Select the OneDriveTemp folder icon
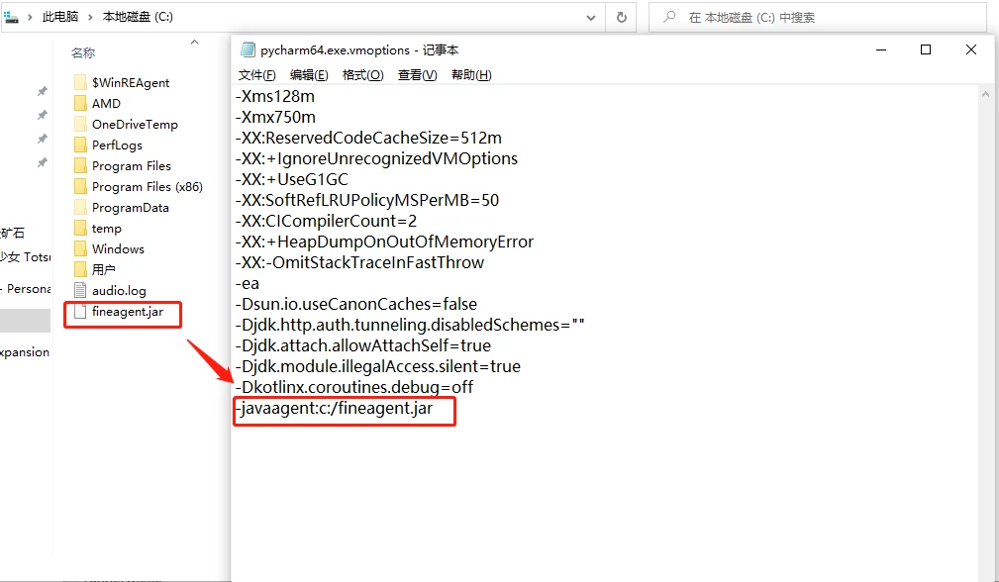 coord(80,124)
